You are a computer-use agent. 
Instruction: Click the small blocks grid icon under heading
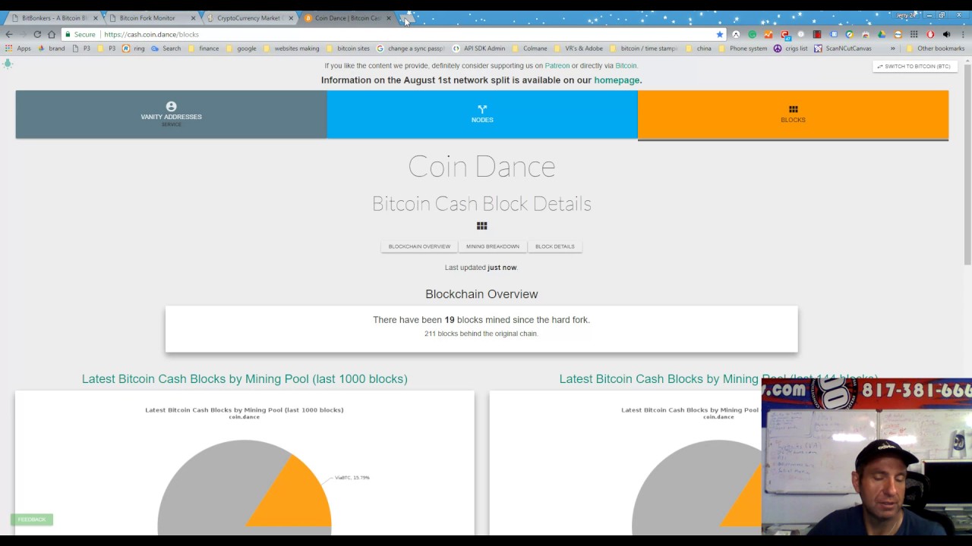(x=481, y=226)
